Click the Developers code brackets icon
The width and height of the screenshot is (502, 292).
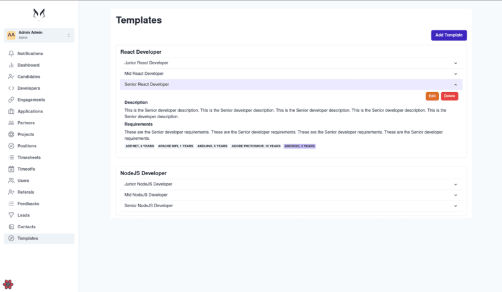pyautogui.click(x=11, y=88)
